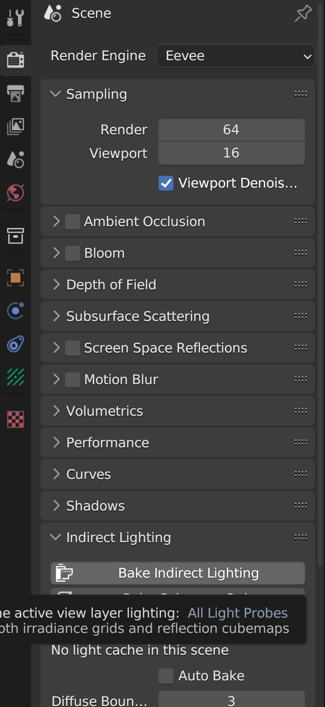
Task: Open the Texture Properties checkered icon
Action: 15,419
